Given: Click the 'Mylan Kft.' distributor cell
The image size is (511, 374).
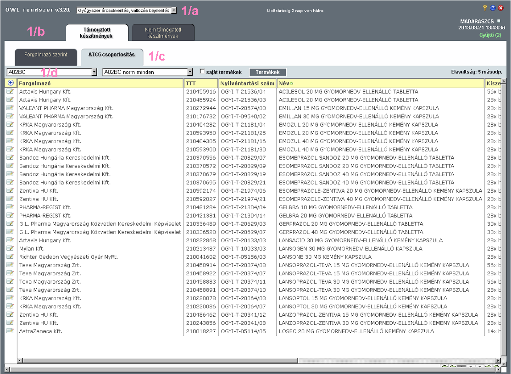Looking at the screenshot, I should click(x=32, y=248).
